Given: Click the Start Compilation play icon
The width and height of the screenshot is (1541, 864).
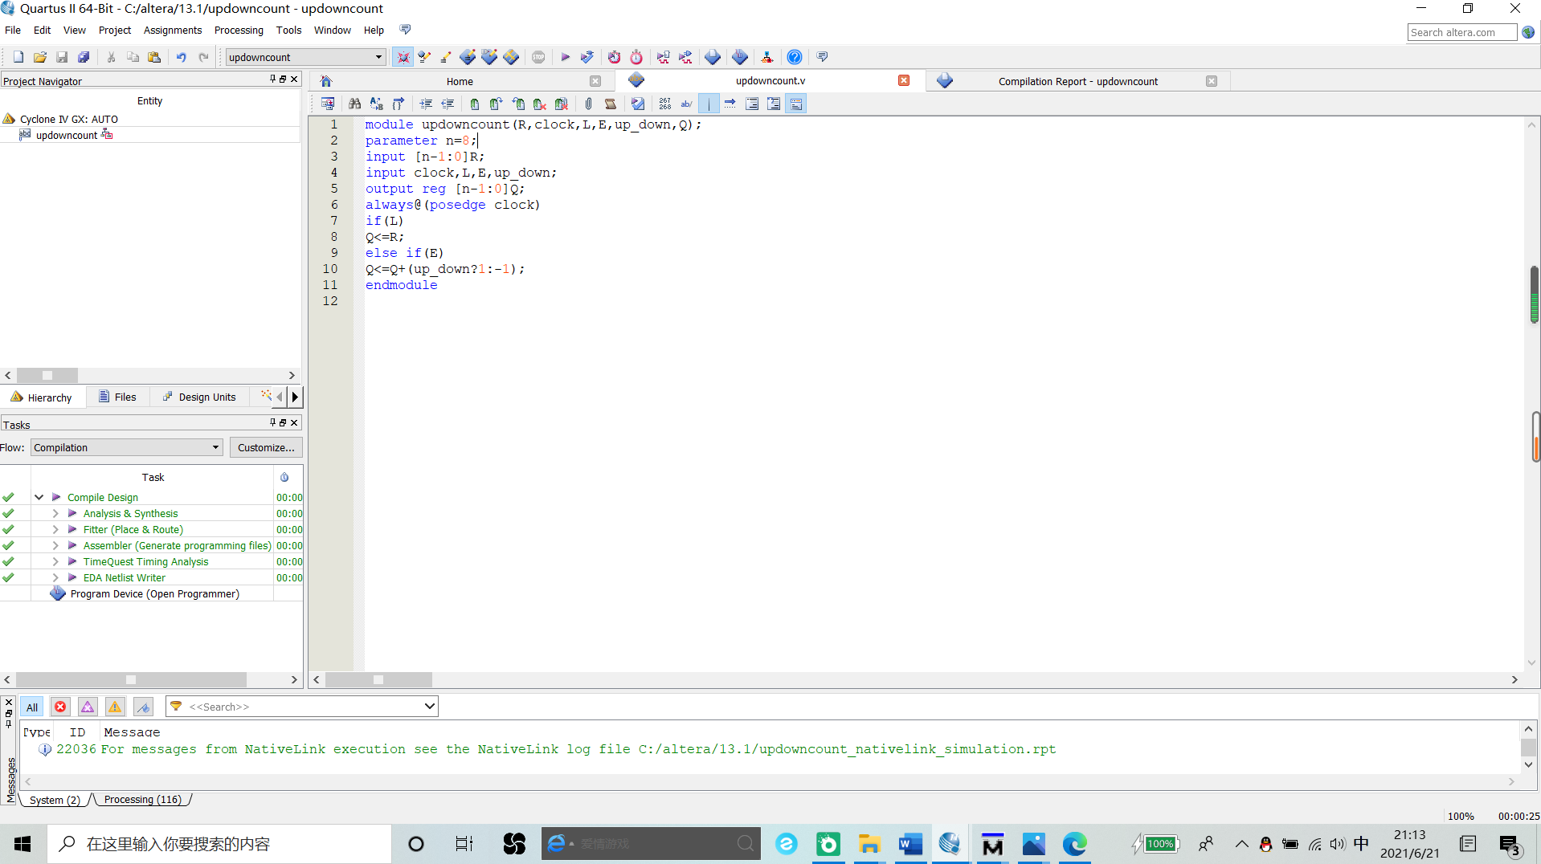Looking at the screenshot, I should coord(565,57).
